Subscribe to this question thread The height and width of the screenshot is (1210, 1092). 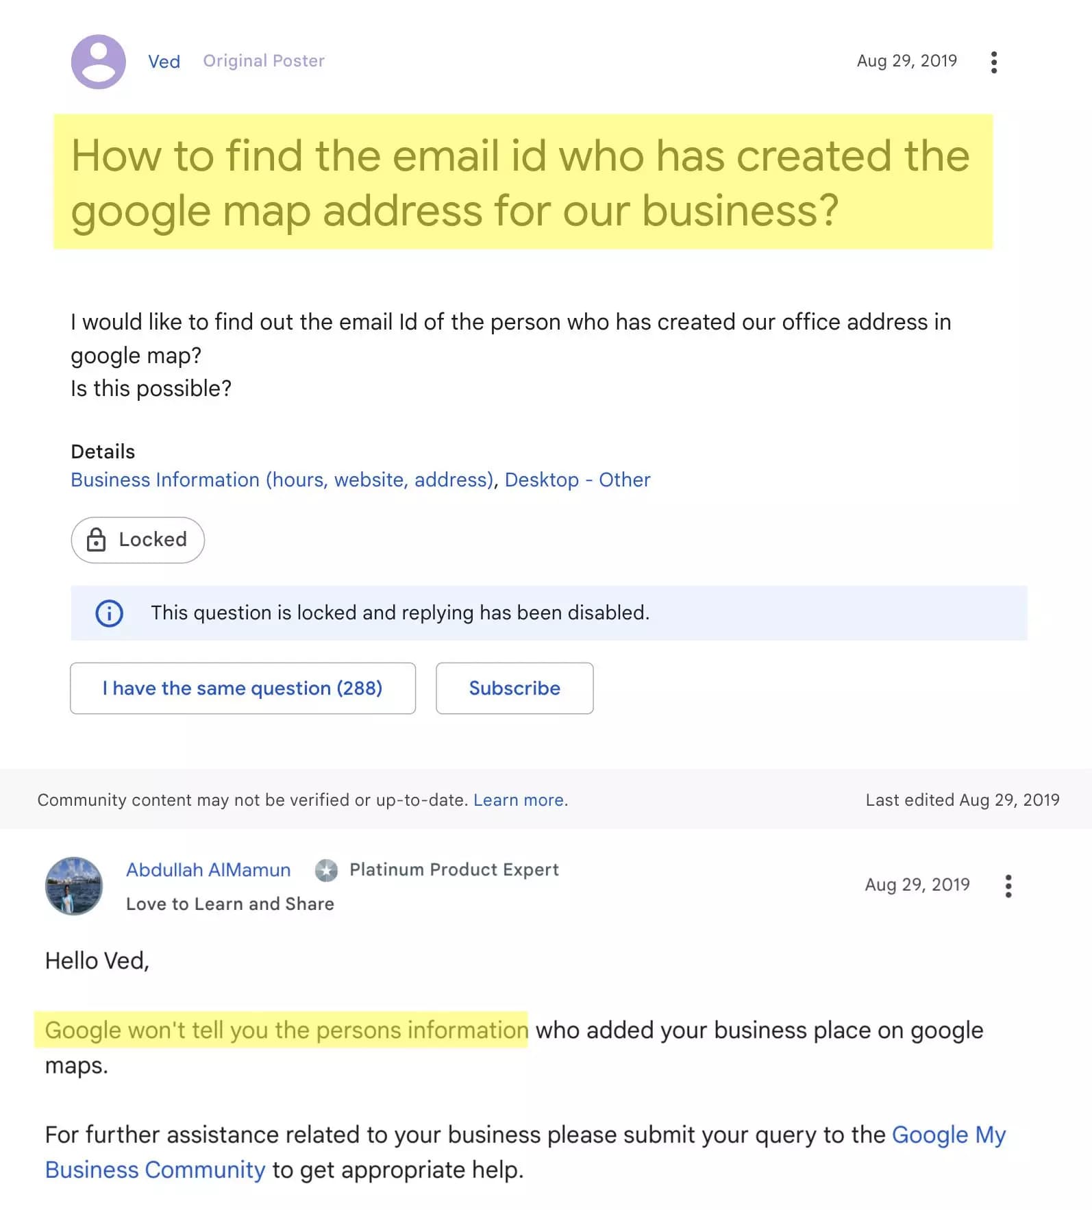[514, 688]
